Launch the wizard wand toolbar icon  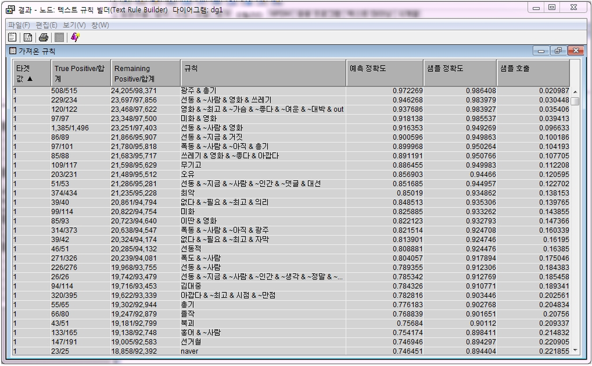click(x=75, y=37)
